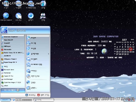Switch to the Config taskbar window button

pos(44,100)
